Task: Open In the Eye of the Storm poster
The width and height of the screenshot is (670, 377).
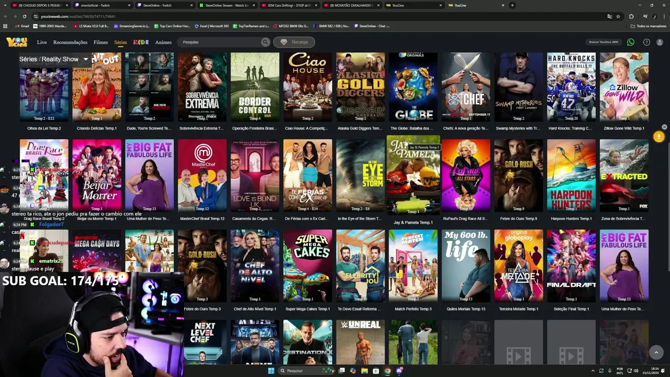Action: [x=361, y=175]
